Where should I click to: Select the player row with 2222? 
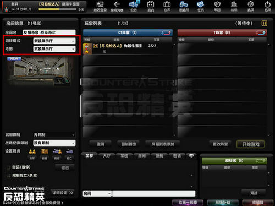coord(128,48)
